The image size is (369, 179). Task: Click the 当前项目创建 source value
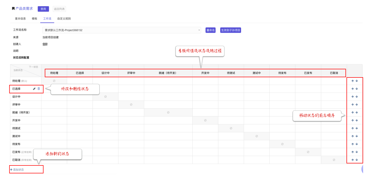50,37
